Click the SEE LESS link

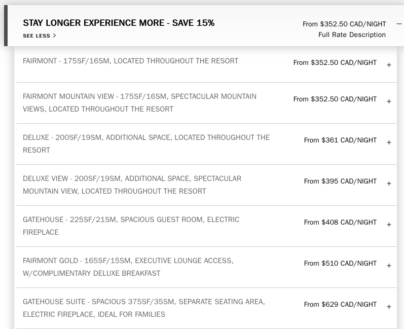(x=36, y=36)
